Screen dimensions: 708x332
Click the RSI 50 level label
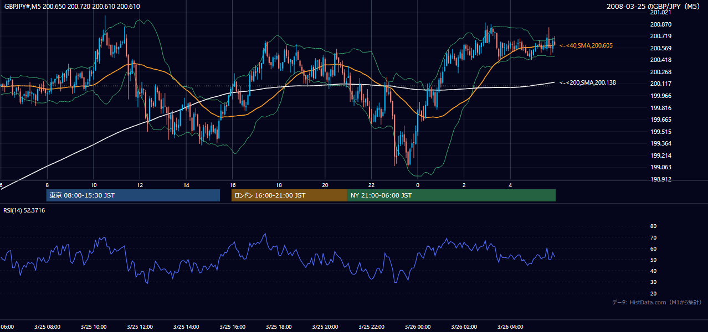point(653,260)
